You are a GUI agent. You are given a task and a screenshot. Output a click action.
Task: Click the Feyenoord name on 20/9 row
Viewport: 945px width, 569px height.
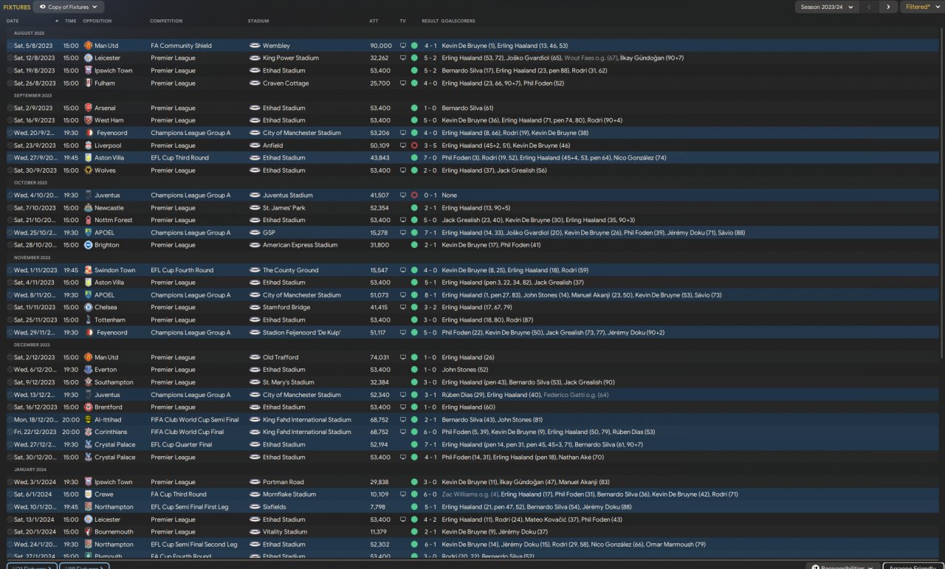[x=111, y=133]
